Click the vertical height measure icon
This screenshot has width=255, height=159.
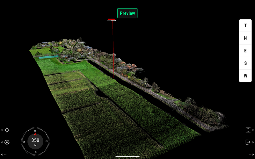pyautogui.click(x=248, y=130)
